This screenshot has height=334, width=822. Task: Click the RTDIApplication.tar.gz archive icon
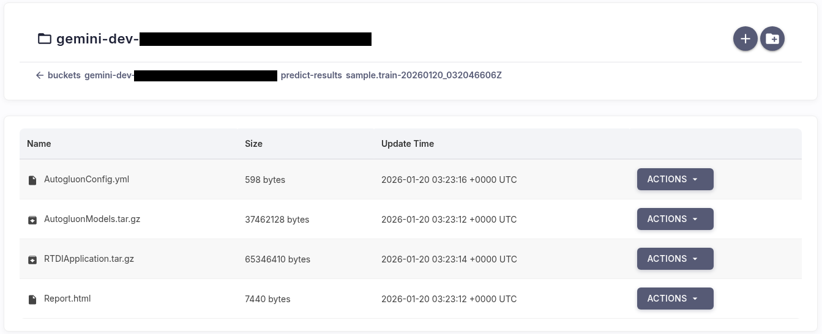[32, 259]
